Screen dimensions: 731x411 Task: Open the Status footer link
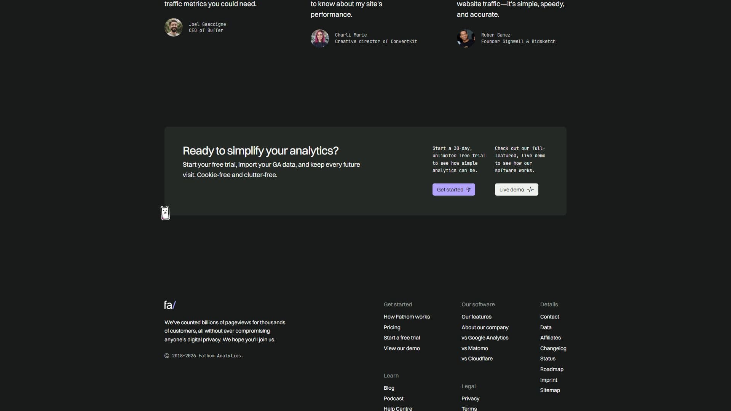coord(547,358)
